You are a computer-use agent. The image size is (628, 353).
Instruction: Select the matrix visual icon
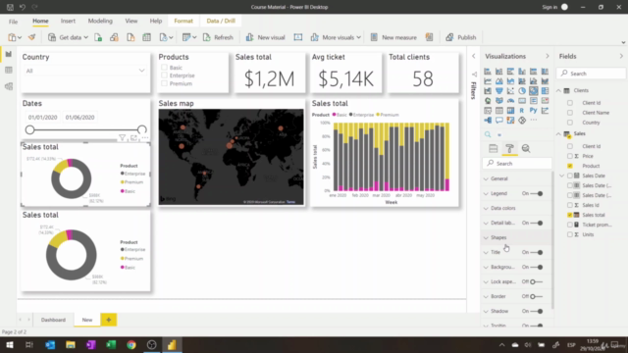tap(510, 111)
